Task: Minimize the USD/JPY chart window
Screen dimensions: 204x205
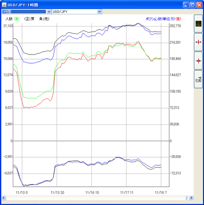Action: tap(186, 5)
